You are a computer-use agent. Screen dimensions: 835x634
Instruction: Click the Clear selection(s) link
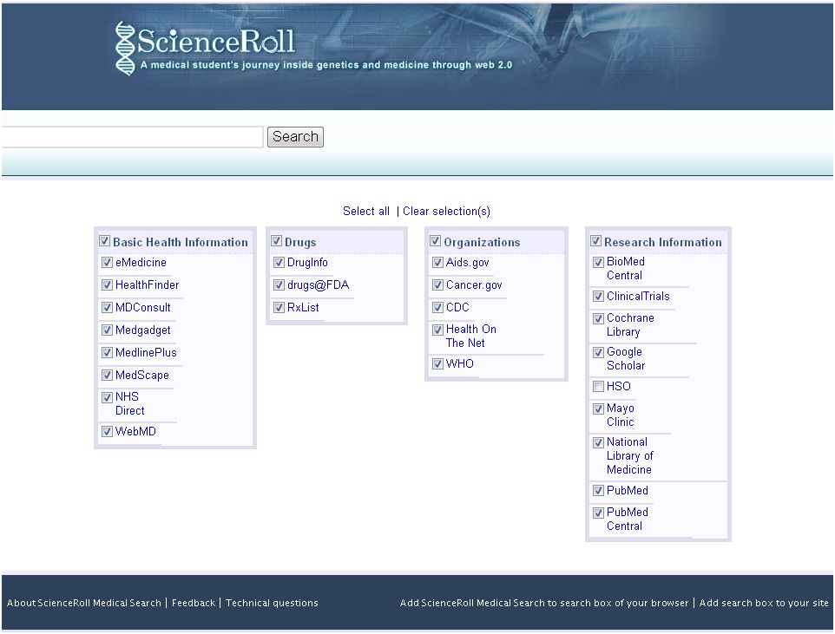[x=446, y=212]
